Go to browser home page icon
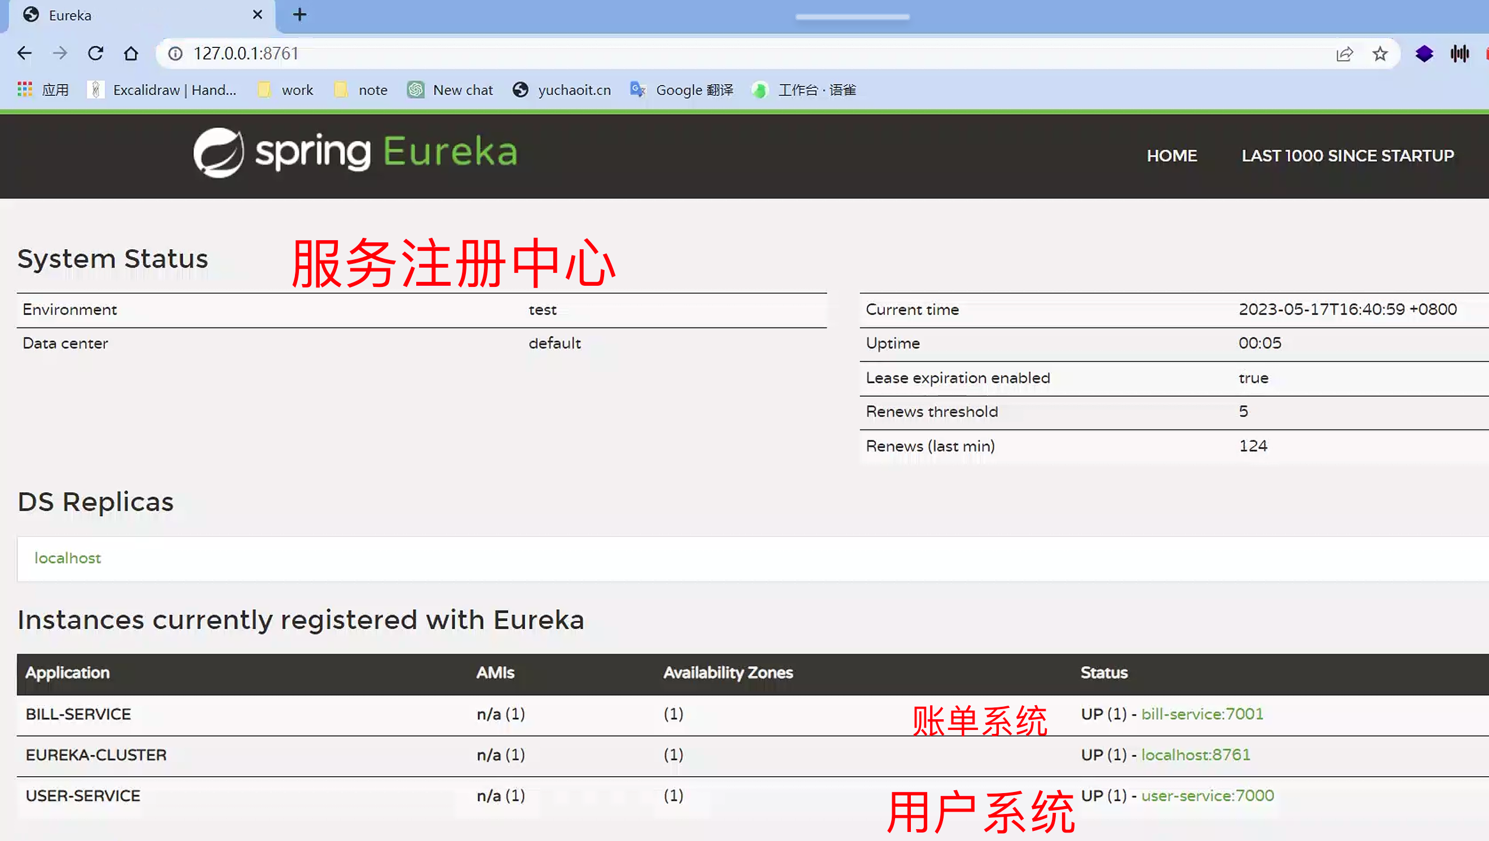Image resolution: width=1489 pixels, height=841 pixels. 131,53
